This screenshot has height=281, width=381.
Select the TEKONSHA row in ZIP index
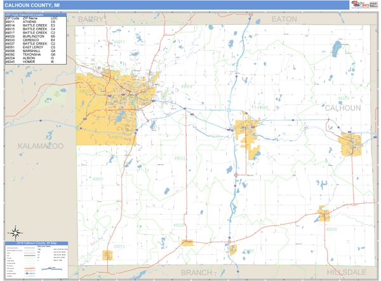32,55
